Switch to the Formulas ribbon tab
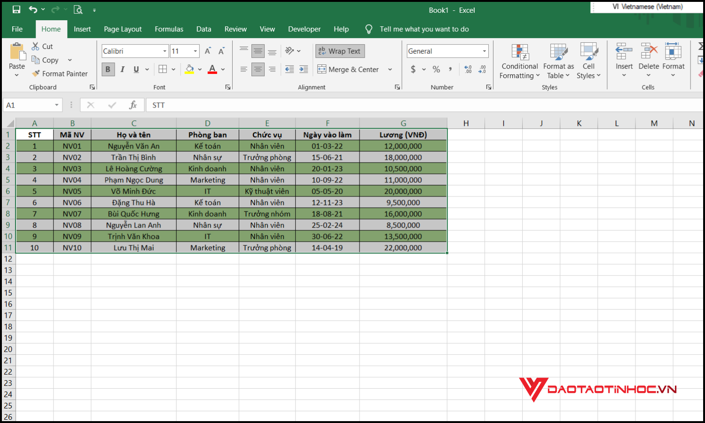Viewport: 705px width, 423px height. [169, 29]
